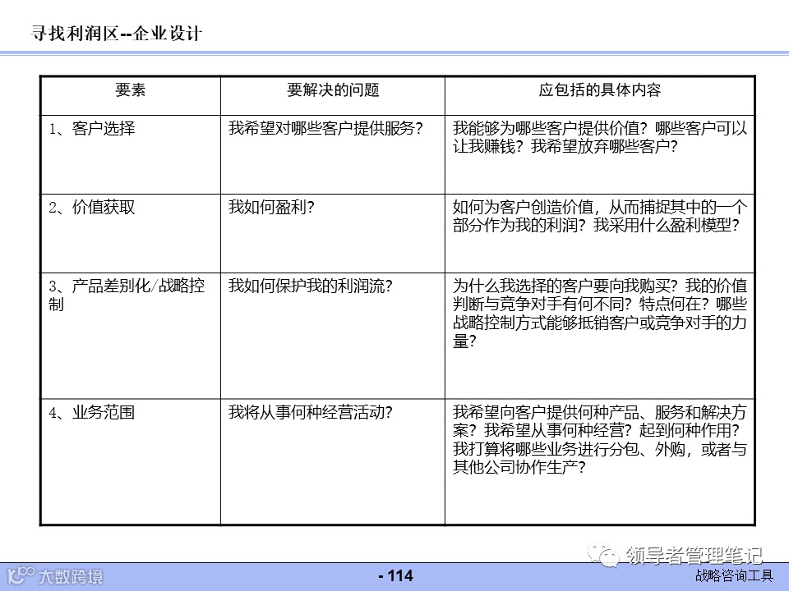Viewport: 789px width, 591px height.
Task: Click the cell 我如何保护我的利润流?
Action: pos(333,337)
